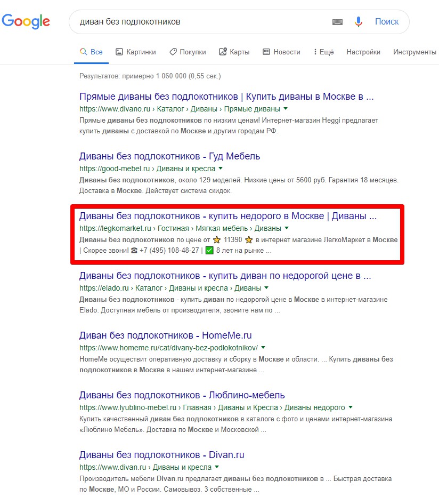This screenshot has width=439, height=497.
Task: Open Инструменты search tools
Action: [x=414, y=52]
